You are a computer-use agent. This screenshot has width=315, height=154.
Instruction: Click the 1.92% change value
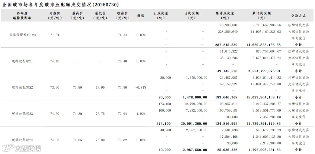[141, 114]
